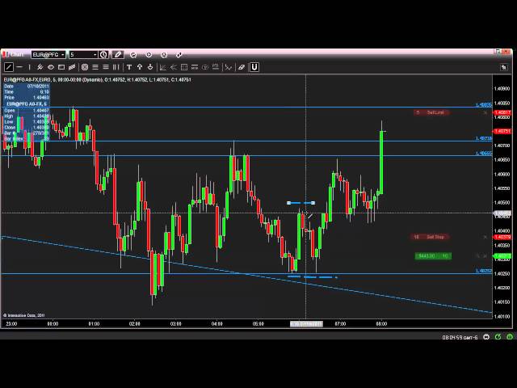Choose the Fibonacci retracement lines tool

95,67
